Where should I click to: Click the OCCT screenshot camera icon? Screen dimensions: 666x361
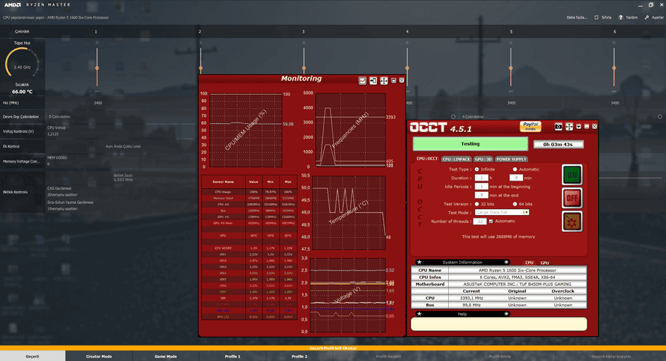pyautogui.click(x=559, y=126)
